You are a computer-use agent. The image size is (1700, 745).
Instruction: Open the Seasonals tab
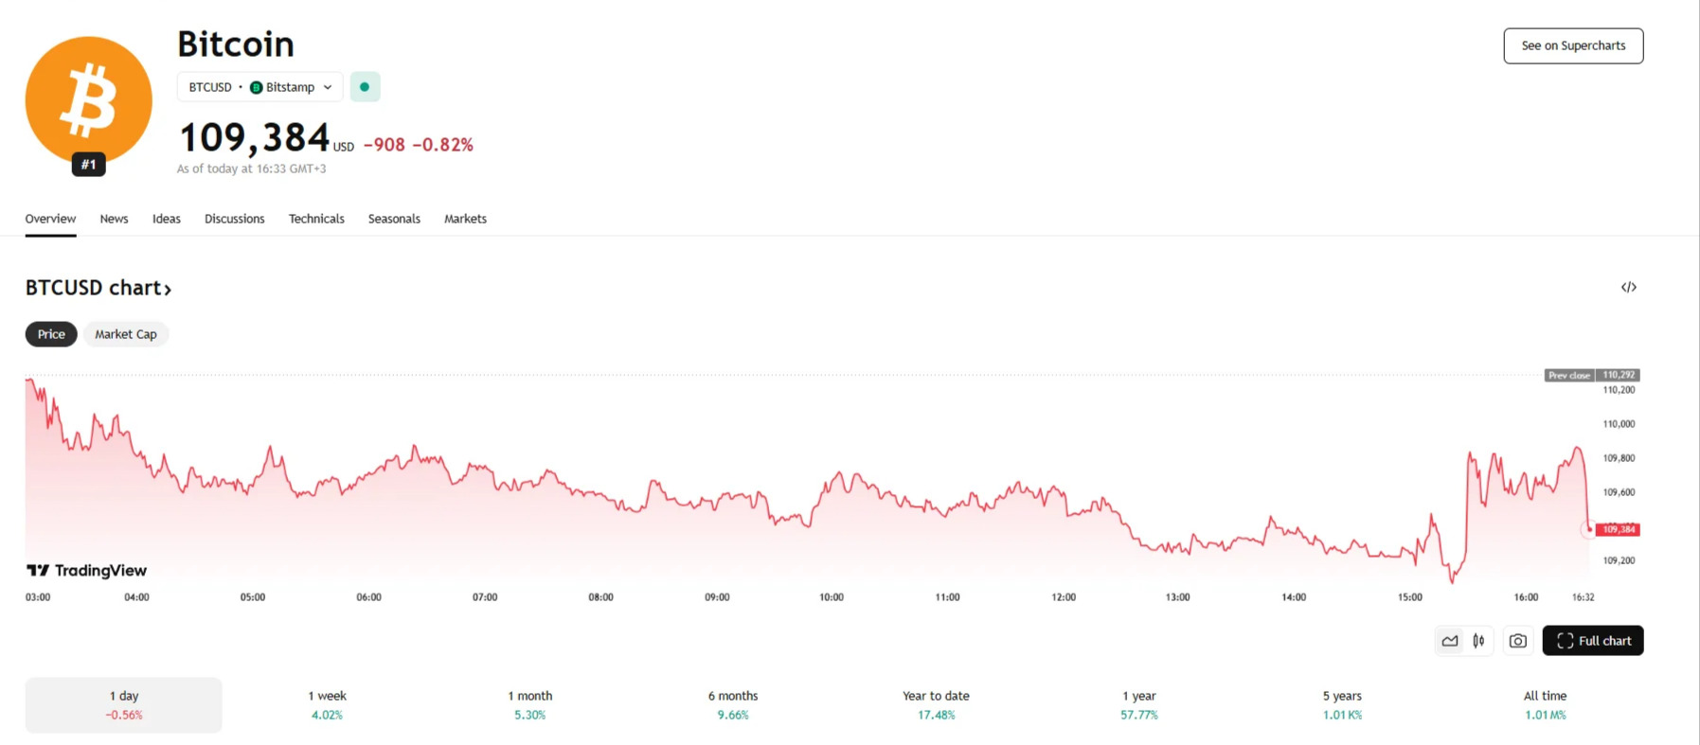394,219
